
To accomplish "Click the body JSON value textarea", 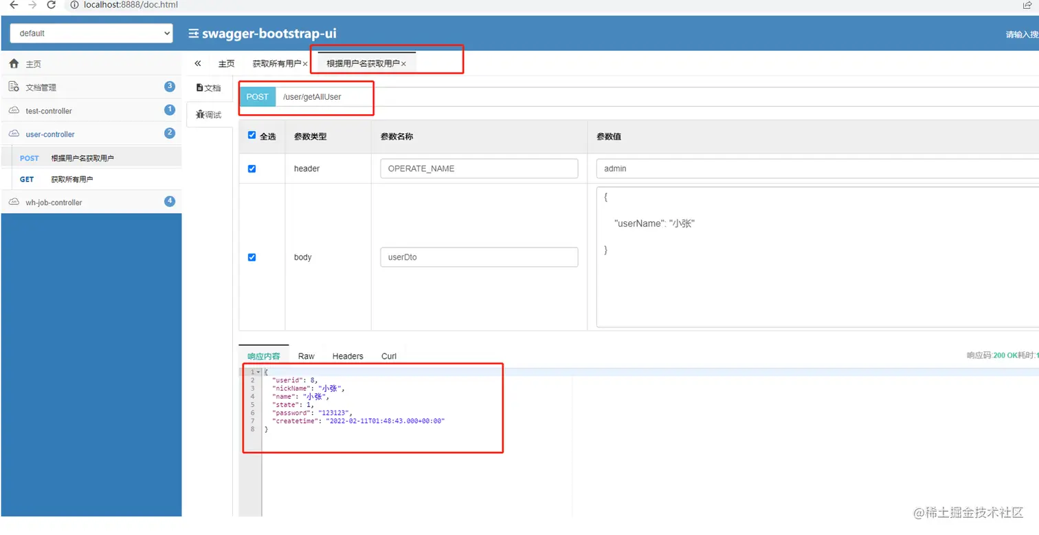I will pyautogui.click(x=818, y=257).
